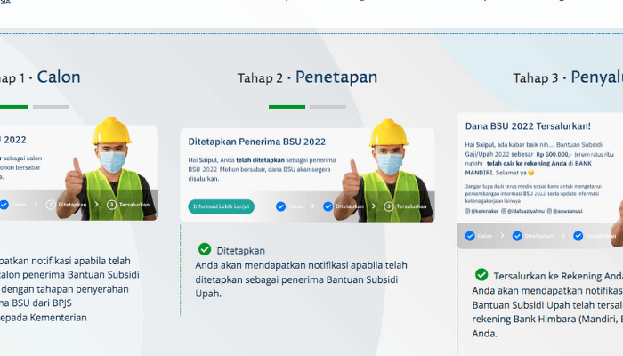Click card title Ditetapkan Penerima BSU 2022
This screenshot has width=623, height=356.
click(256, 142)
